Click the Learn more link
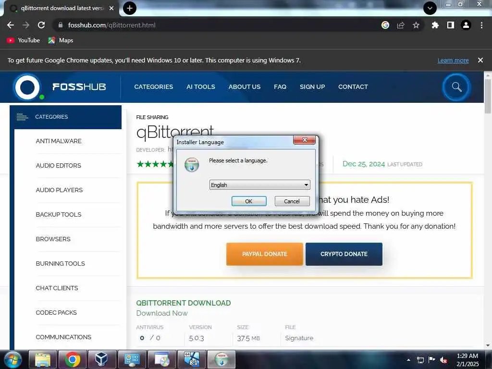Viewport: 492px width, 369px height. click(453, 60)
